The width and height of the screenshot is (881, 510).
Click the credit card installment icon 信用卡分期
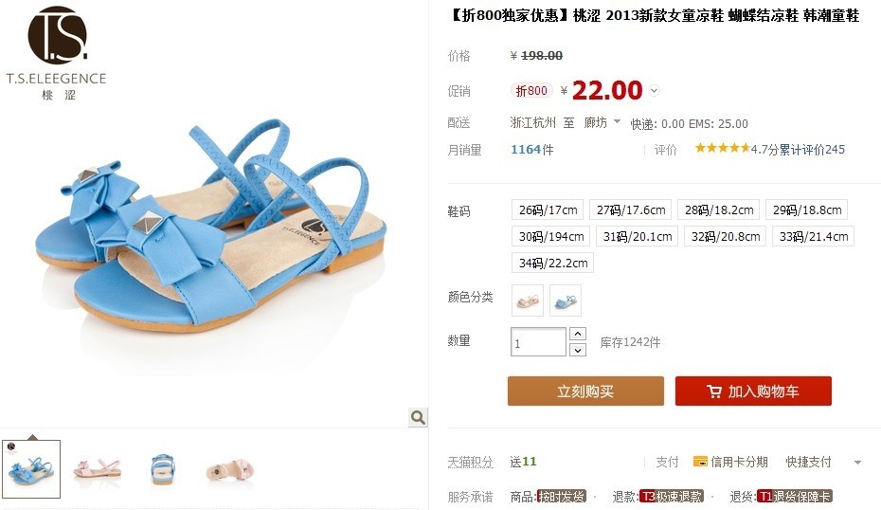700,462
